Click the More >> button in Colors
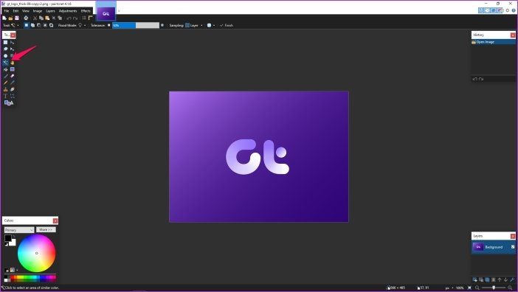The width and height of the screenshot is (518, 292). [46, 229]
